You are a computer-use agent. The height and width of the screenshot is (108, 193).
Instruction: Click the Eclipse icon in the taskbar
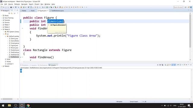(22, 105)
